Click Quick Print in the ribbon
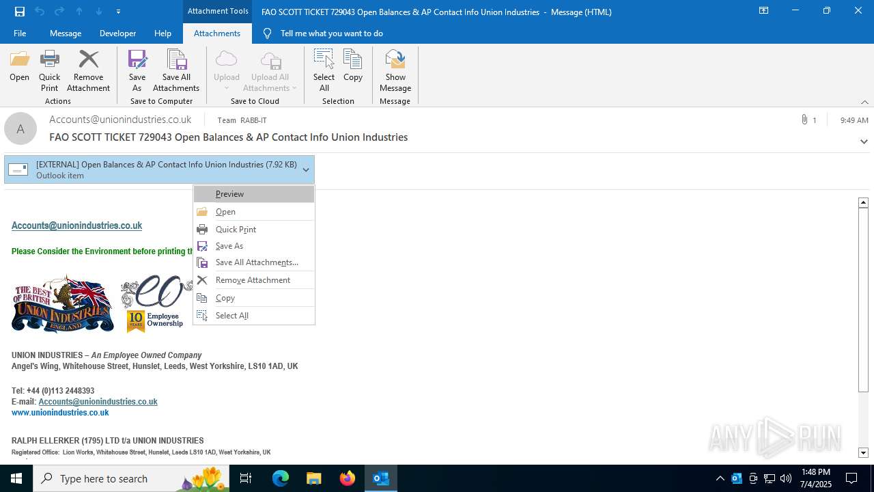Screen dimensions: 874x492 tap(49, 71)
